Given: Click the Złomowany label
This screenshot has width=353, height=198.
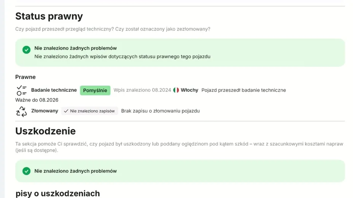Looking at the screenshot, I should (x=45, y=111).
